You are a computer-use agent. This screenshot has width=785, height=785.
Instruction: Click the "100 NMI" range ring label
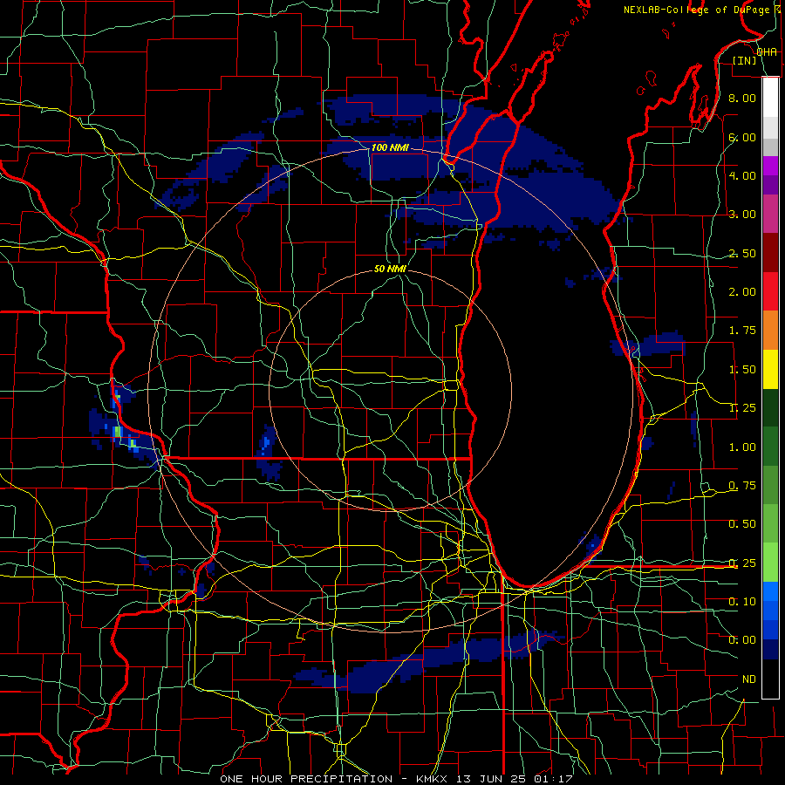(390, 147)
